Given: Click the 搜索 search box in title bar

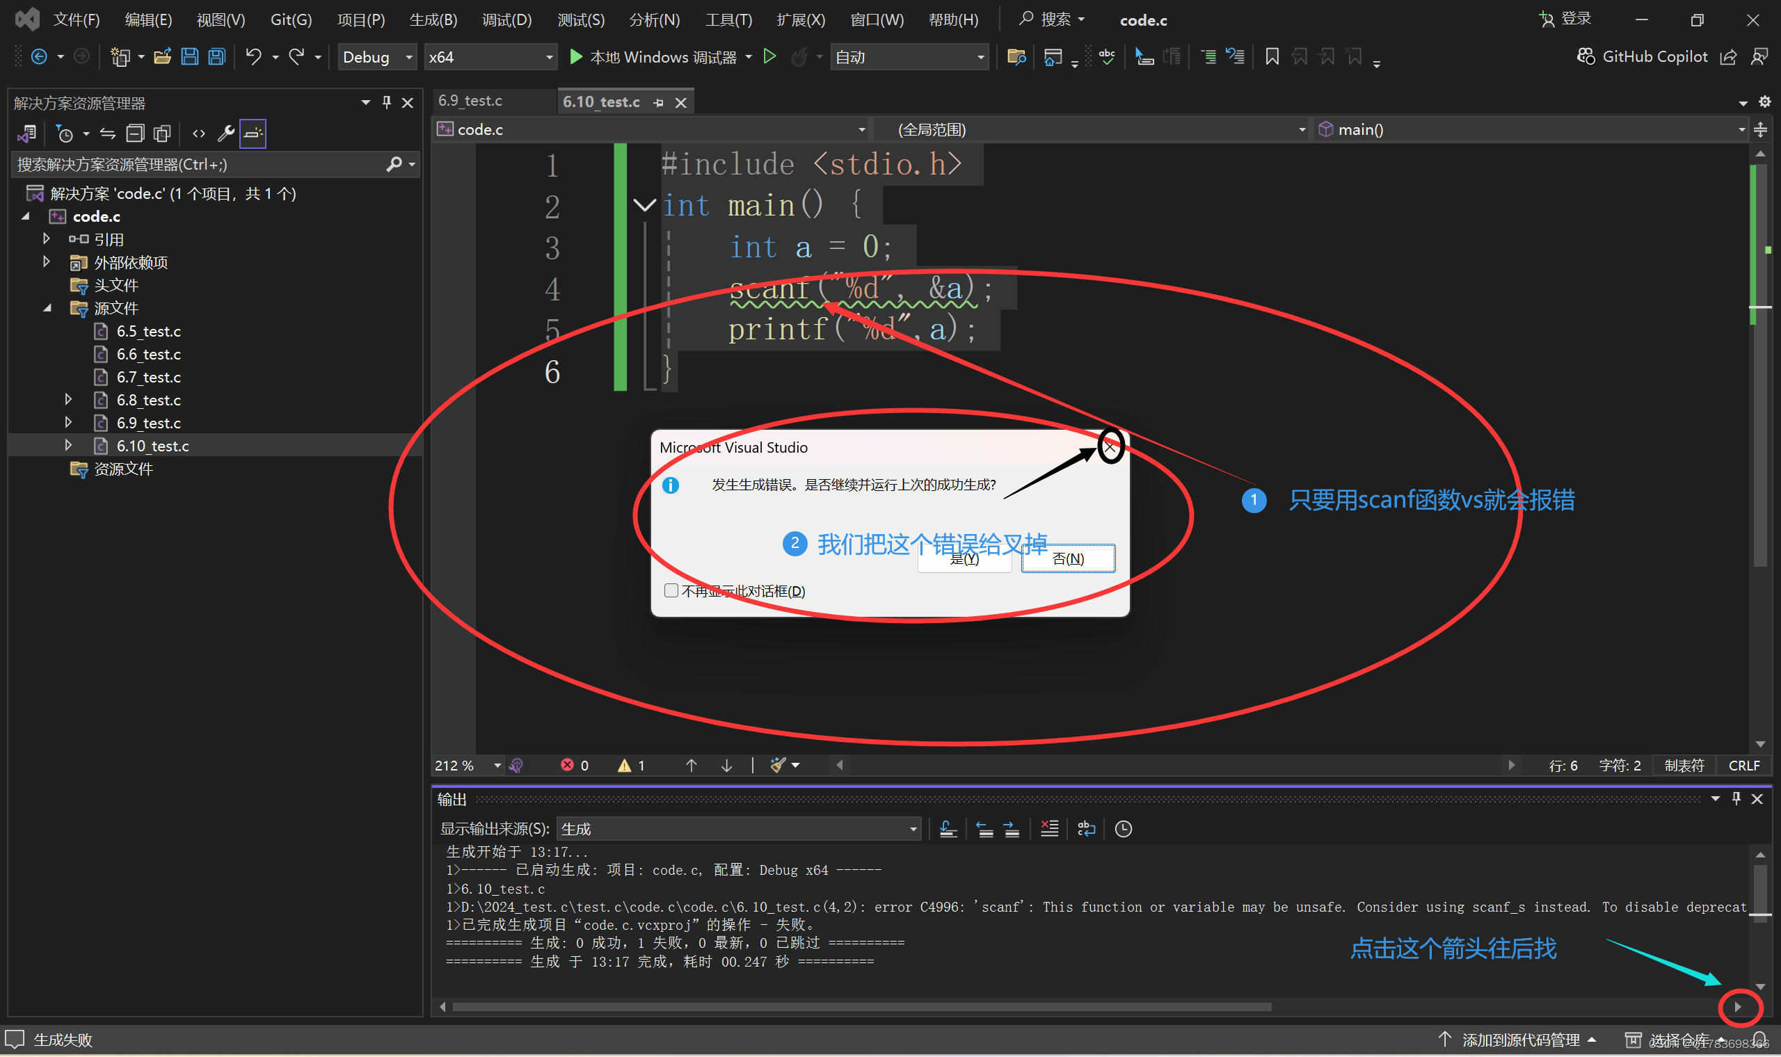Looking at the screenshot, I should coord(1053,19).
